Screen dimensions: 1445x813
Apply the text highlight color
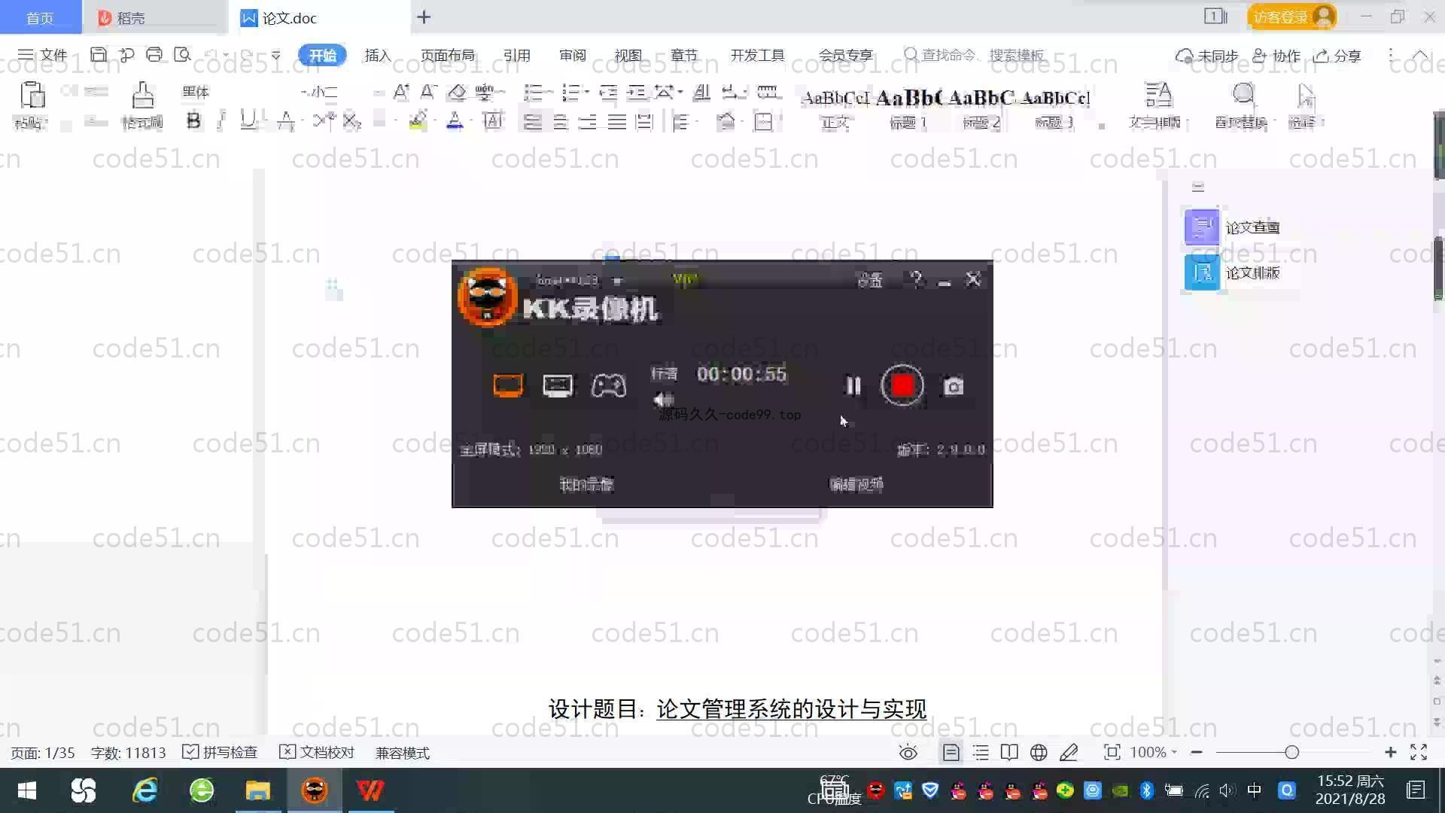418,121
